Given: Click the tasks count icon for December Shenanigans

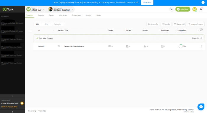Looking at the screenshot, I should (110, 46).
